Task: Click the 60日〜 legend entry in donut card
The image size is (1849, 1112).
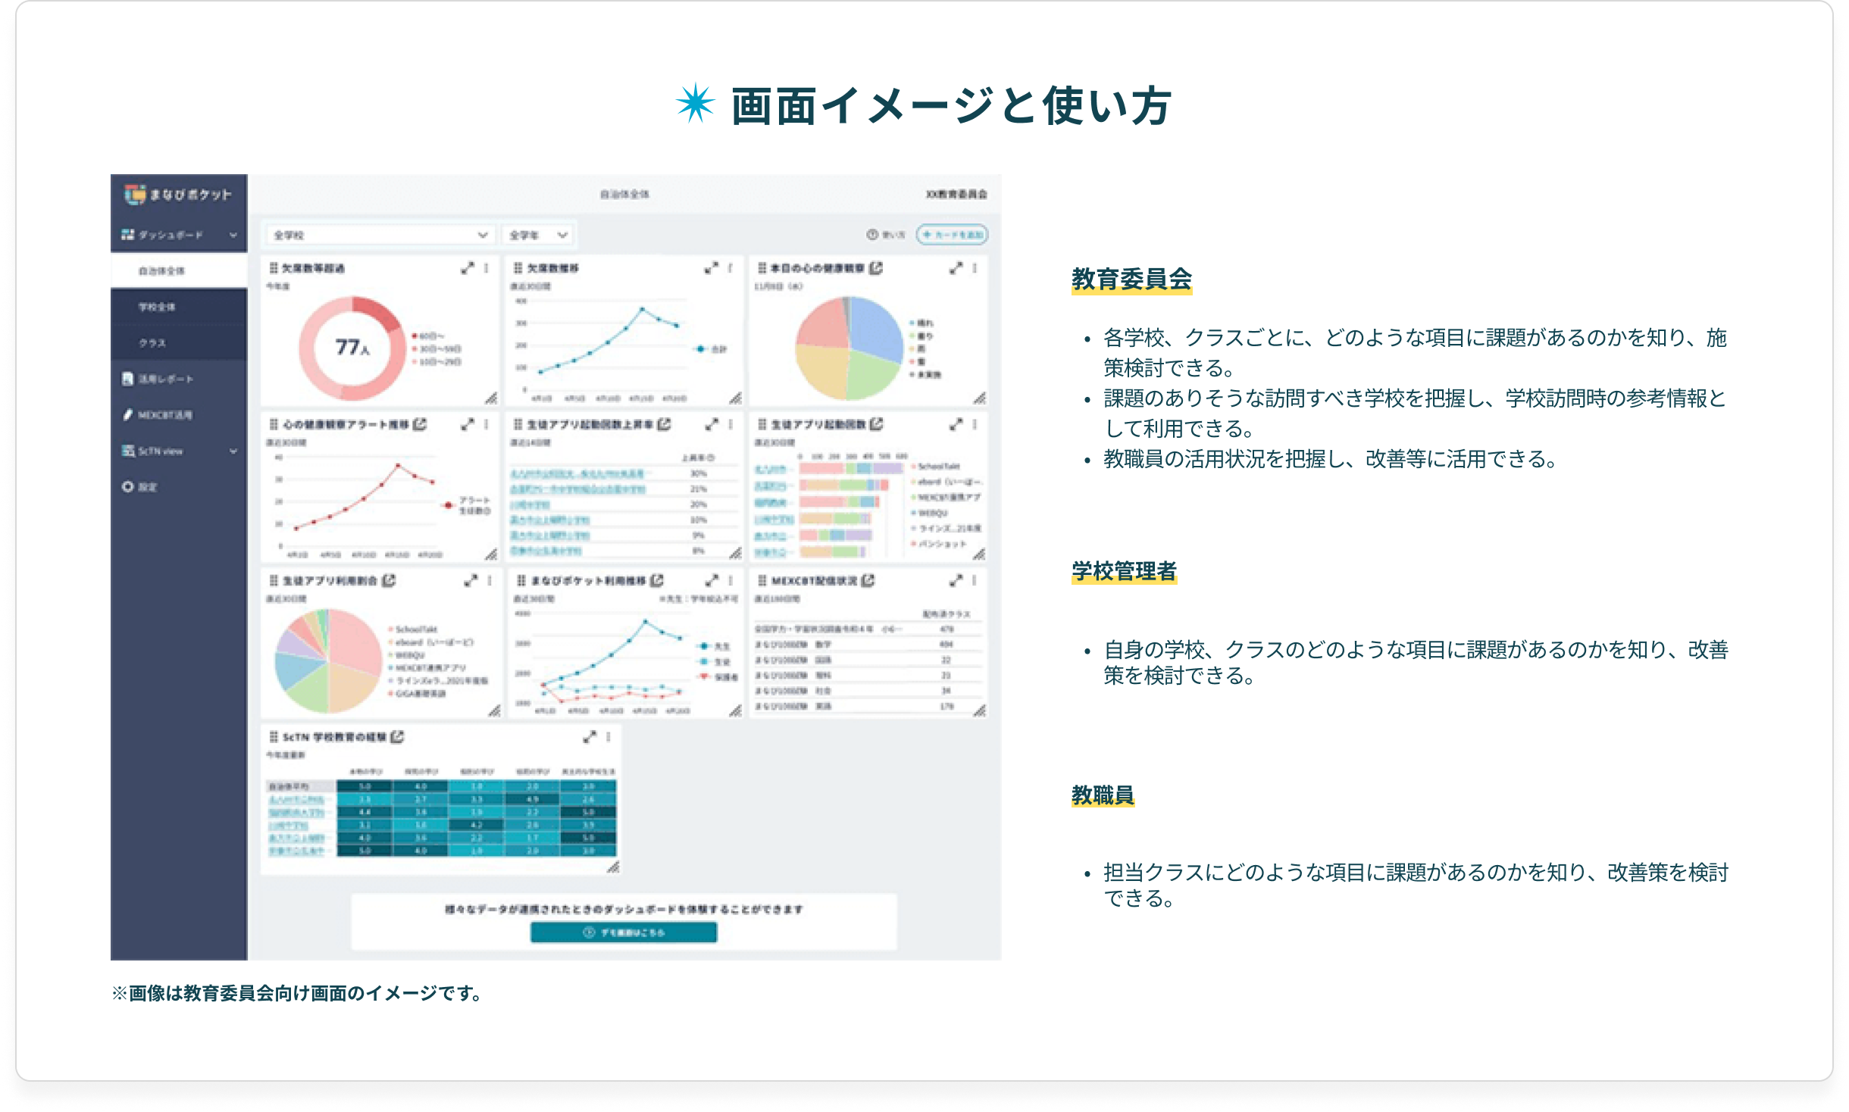Action: click(429, 336)
